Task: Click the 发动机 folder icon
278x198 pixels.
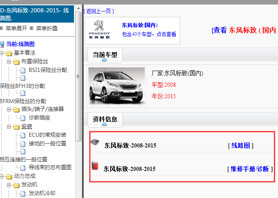Action: click(x=16, y=185)
